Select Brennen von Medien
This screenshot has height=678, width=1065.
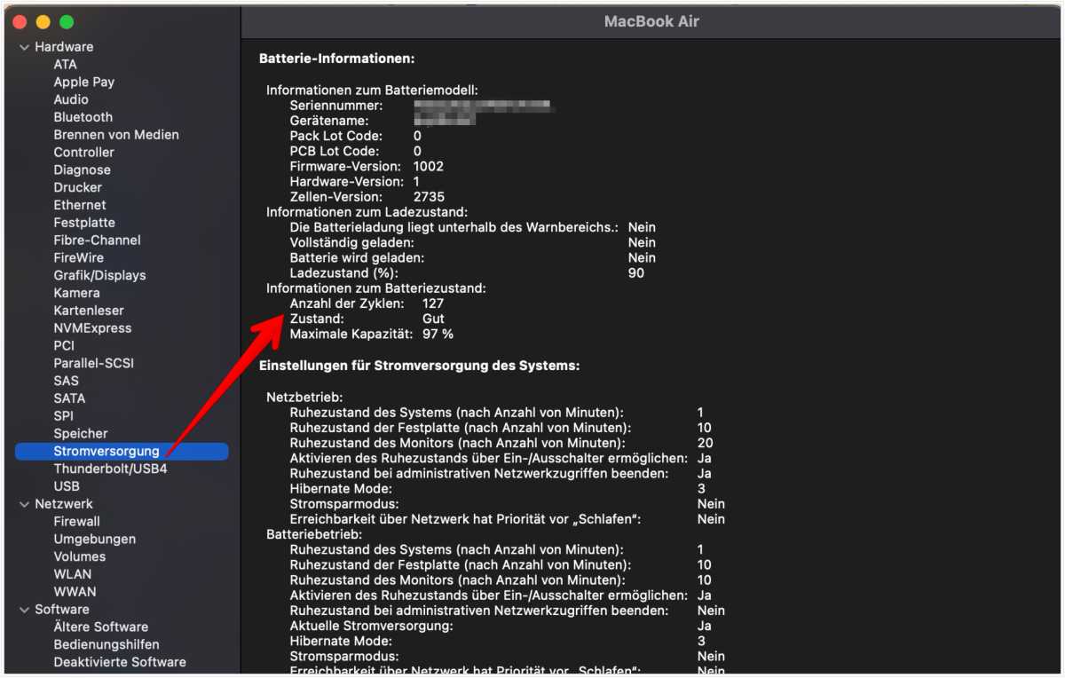(x=116, y=135)
